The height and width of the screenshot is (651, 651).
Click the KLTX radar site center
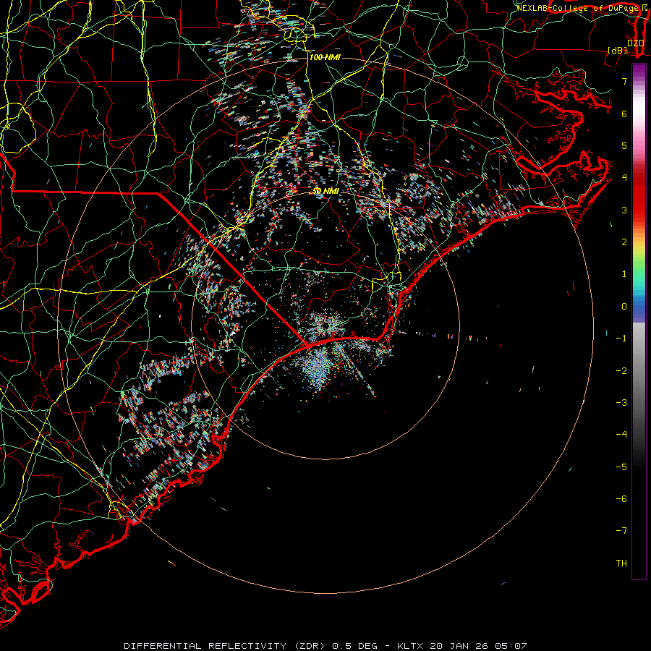pyautogui.click(x=326, y=325)
